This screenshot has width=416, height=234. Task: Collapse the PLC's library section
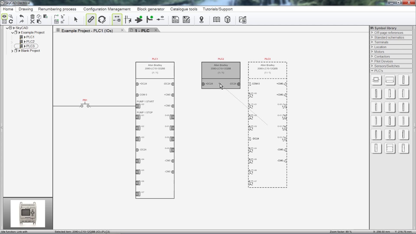click(392, 71)
